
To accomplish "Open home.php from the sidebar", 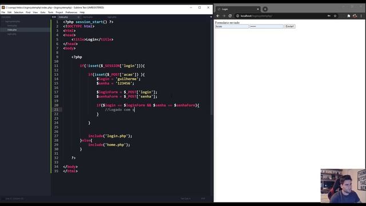I will click(x=12, y=26).
